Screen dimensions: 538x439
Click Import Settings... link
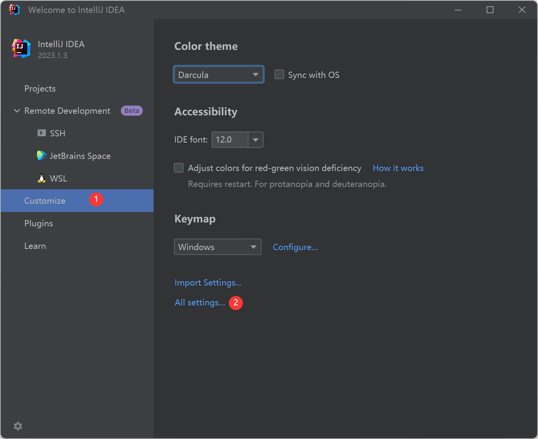point(208,283)
